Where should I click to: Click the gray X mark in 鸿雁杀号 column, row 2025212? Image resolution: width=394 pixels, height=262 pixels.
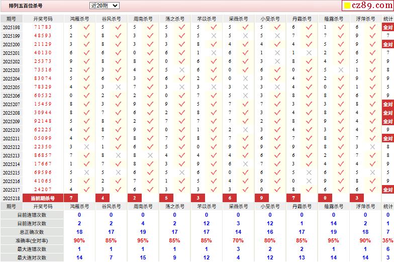tap(86, 147)
